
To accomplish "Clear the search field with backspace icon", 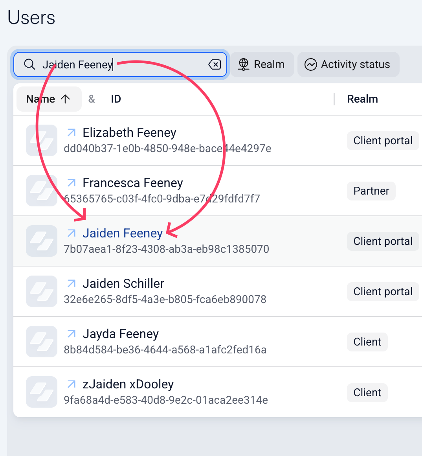I will point(215,64).
